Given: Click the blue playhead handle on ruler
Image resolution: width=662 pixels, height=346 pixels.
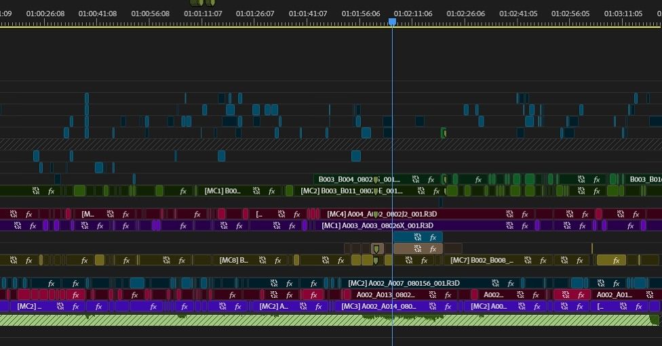Looking at the screenshot, I should click(x=392, y=22).
